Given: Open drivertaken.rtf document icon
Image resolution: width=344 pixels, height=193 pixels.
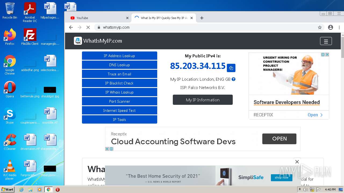Looking at the screenshot, I should (x=30, y=142).
